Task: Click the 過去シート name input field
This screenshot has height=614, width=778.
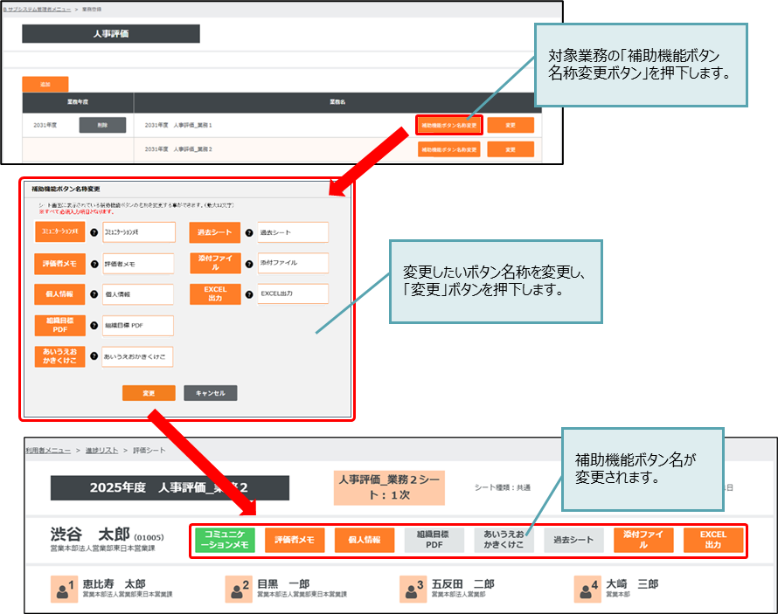Action: [292, 232]
